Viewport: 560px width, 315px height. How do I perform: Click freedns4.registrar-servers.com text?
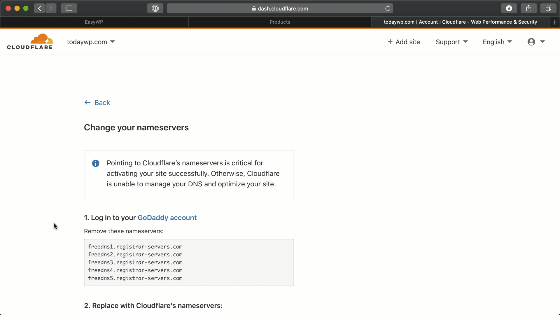click(135, 270)
